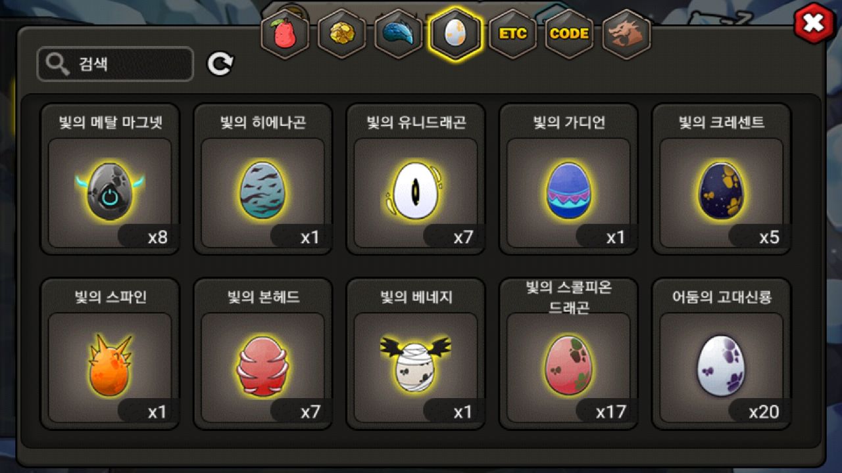Select the 빛의 유니드래곤 one-eyed egg
Viewport: 842px width, 473px height.
[416, 179]
